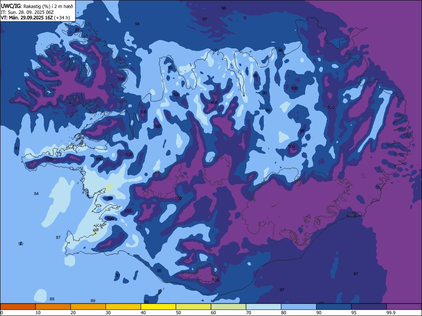Click the '20' legend scale label
The width and height of the screenshot is (422, 316).
[x=73, y=313]
